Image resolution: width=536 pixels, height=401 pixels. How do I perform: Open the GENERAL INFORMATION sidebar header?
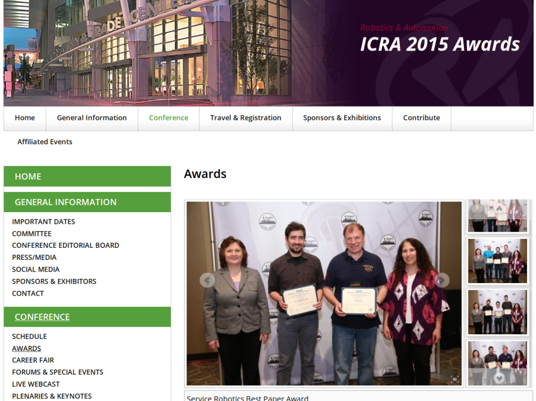(x=66, y=202)
